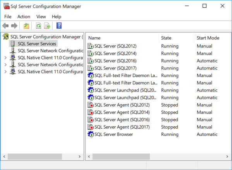Click the left arrow of the tree pane scrollbar
This screenshot has height=170, width=232.
pos(4,156)
